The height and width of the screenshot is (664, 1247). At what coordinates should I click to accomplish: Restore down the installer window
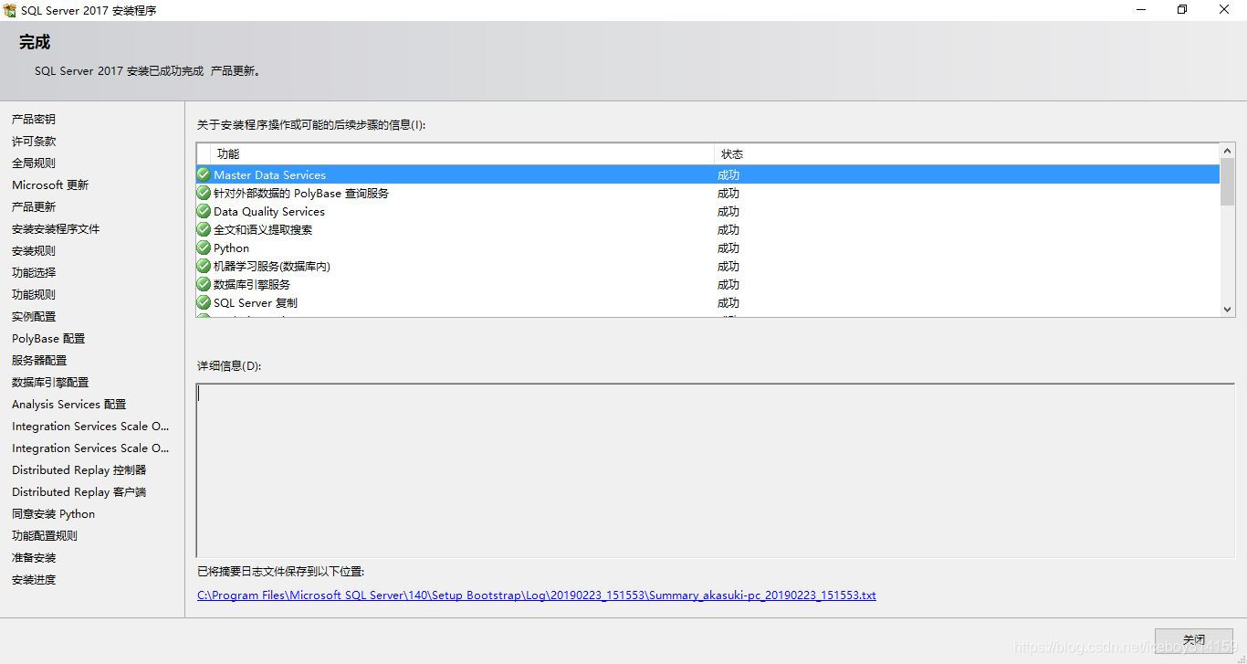[1183, 10]
